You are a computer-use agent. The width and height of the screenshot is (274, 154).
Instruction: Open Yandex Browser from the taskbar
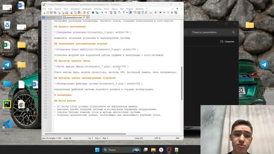click(161, 150)
